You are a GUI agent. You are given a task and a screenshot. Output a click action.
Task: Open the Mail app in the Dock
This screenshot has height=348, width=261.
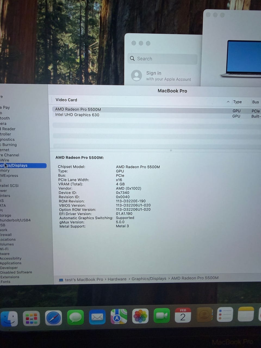tap(97, 317)
